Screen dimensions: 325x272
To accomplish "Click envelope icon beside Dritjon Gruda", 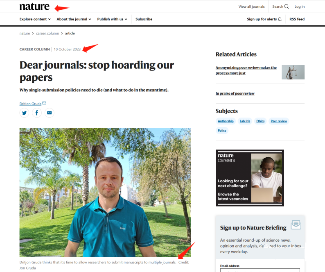I will (x=44, y=103).
